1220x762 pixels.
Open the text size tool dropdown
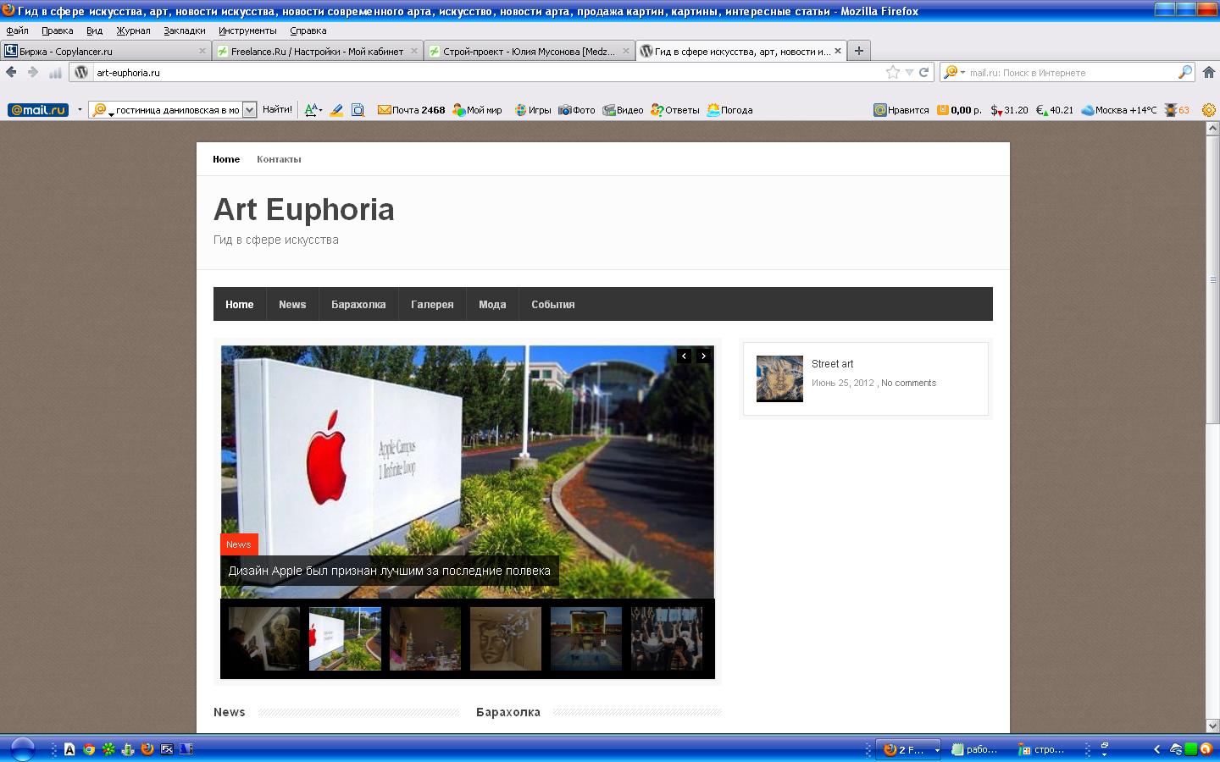(x=319, y=110)
